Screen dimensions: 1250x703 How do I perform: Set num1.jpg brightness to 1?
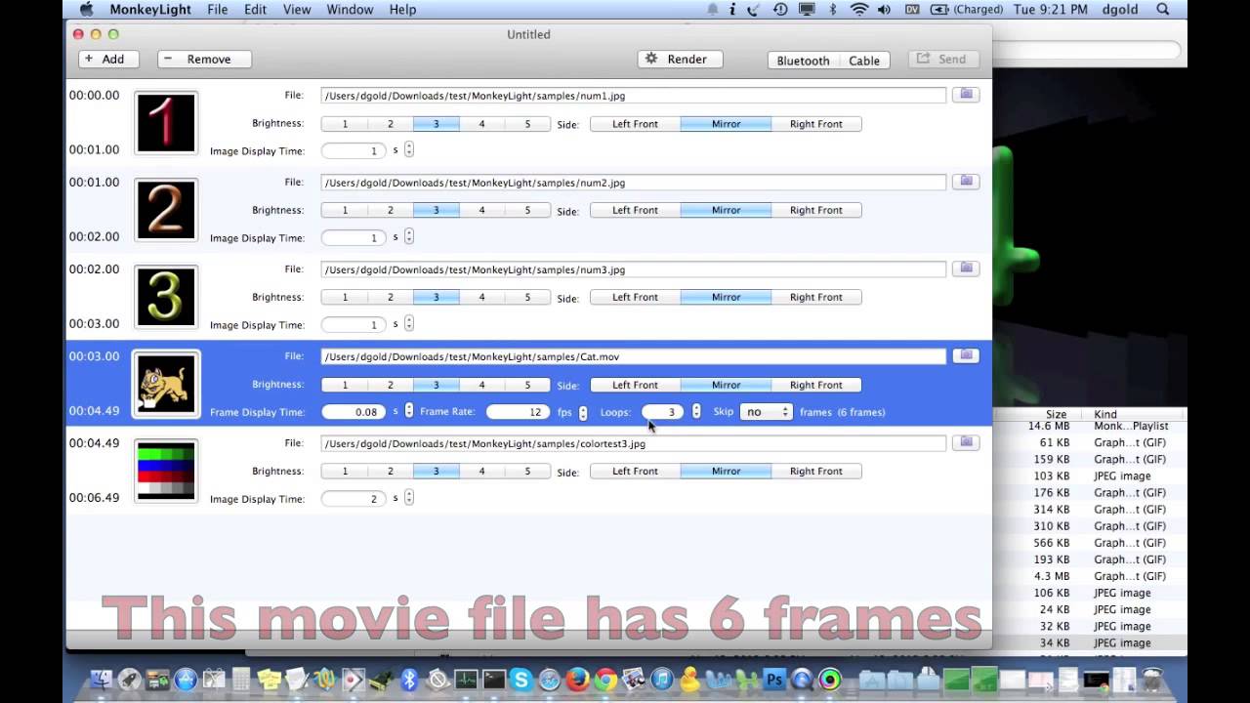[x=344, y=124]
